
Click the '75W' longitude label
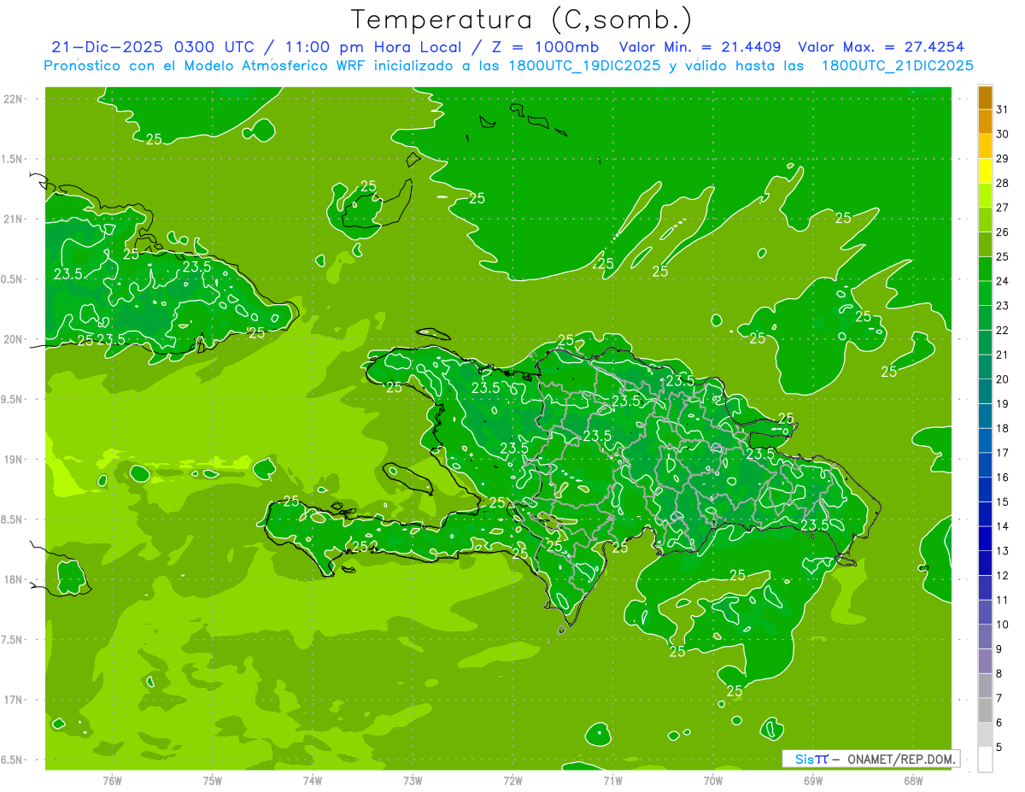tap(212, 781)
